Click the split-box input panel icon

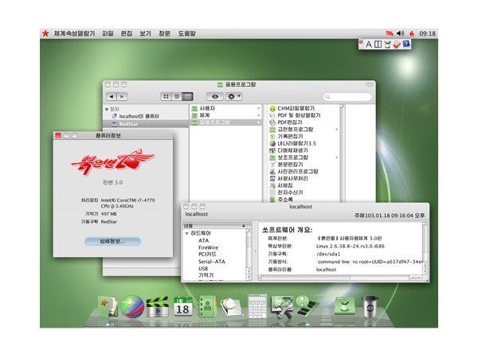(x=378, y=45)
